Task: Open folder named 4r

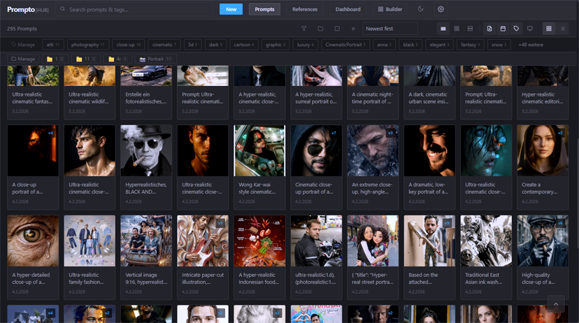Action: tap(117, 59)
